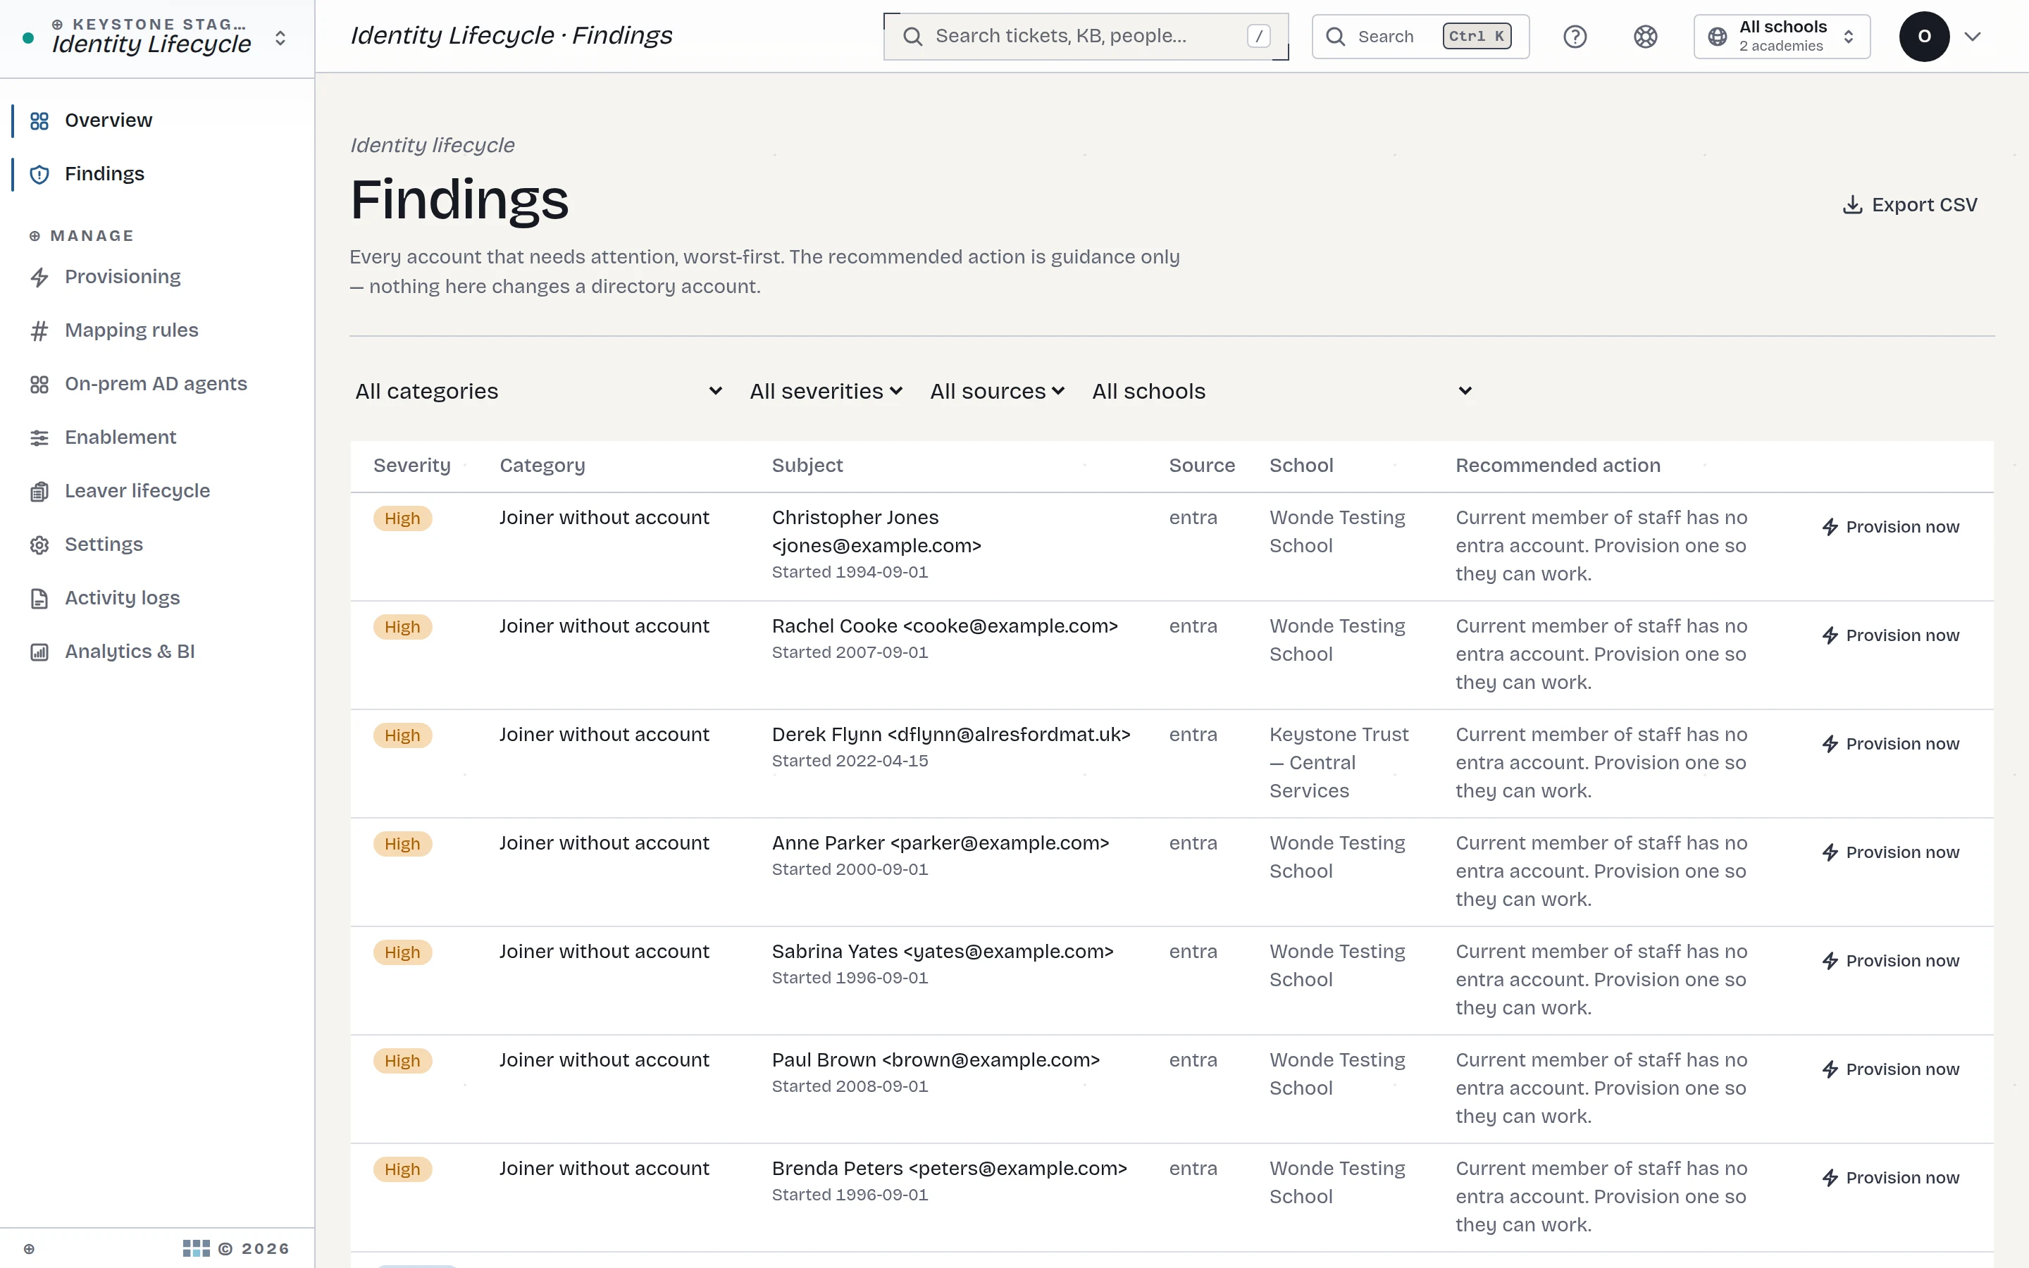Provision now for Rachel Cooke
The height and width of the screenshot is (1268, 2029).
[1891, 635]
